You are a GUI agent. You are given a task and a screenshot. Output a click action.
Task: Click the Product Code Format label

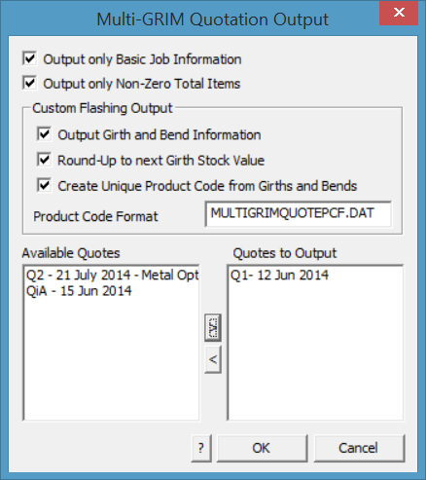click(x=95, y=216)
